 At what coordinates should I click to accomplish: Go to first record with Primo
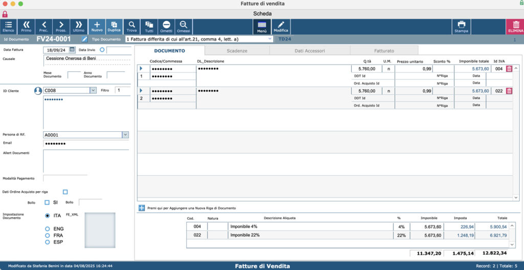pyautogui.click(x=26, y=27)
